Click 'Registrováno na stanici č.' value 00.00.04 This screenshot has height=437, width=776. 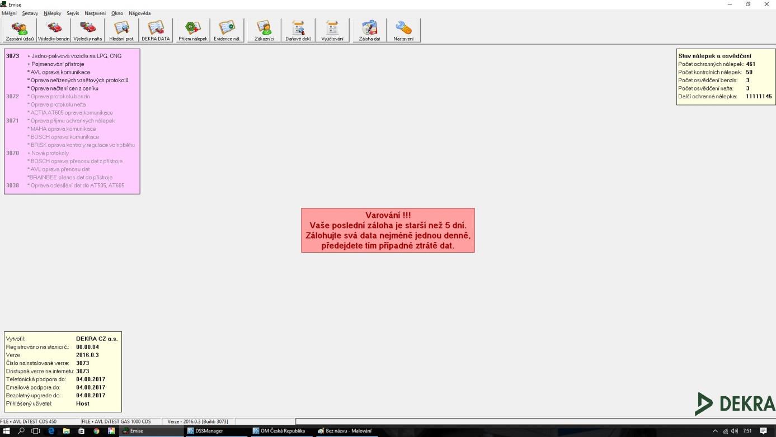pyautogui.click(x=87, y=347)
